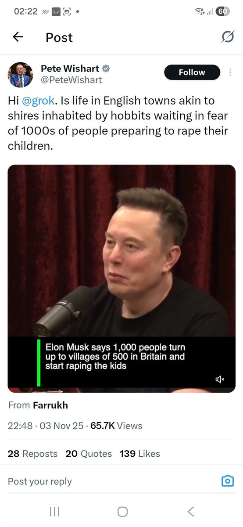
Task: Tap the Android home button
Action: pyautogui.click(x=123, y=511)
